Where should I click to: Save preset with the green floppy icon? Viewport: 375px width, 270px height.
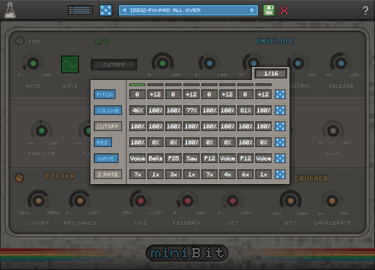pos(269,10)
